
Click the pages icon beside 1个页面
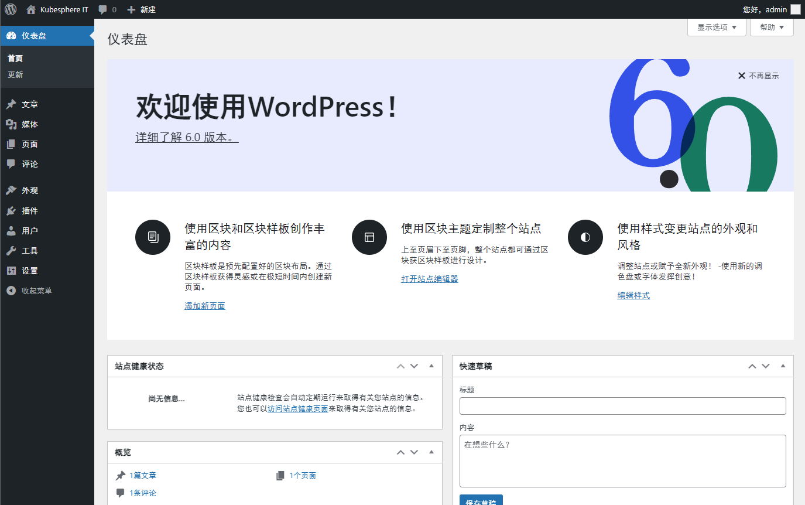(x=280, y=476)
